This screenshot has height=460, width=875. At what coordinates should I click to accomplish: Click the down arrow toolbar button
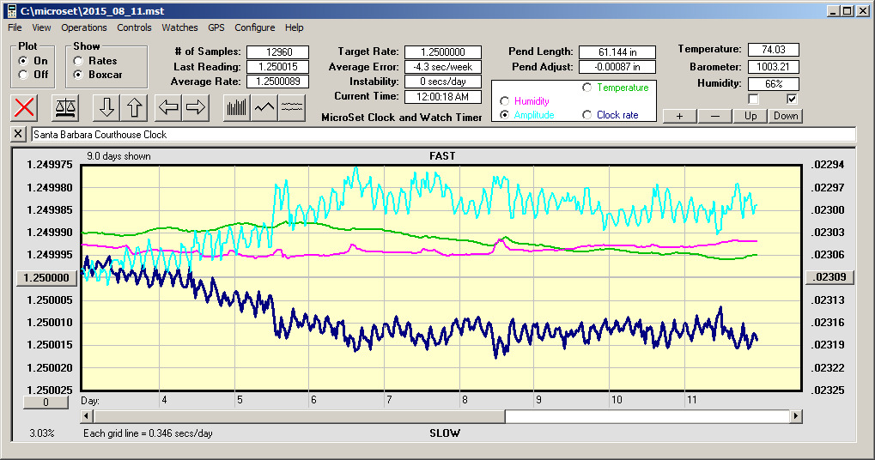tap(106, 107)
